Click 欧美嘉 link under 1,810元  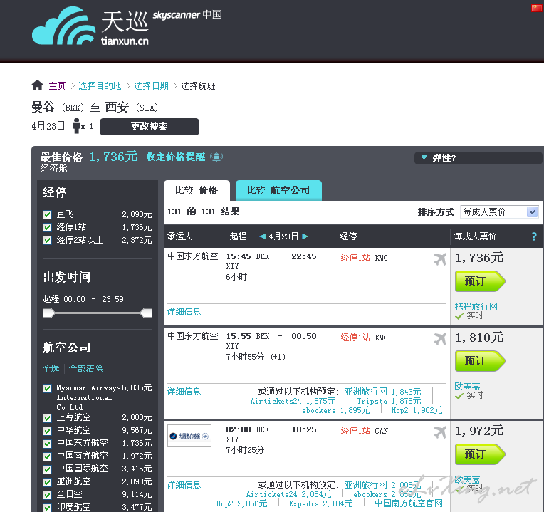point(467,386)
